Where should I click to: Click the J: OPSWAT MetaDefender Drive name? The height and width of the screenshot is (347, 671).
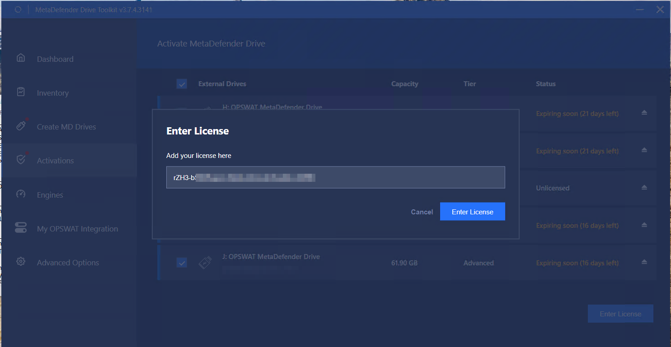click(x=271, y=256)
